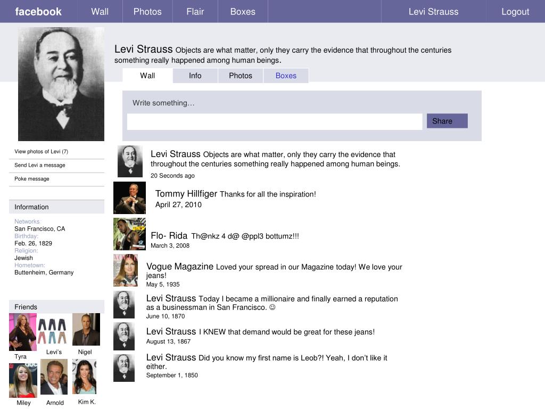Click the Levi's friend name label
The height and width of the screenshot is (409, 545).
(54, 352)
